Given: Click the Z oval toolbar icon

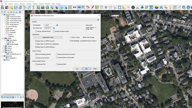Looking at the screenshot, I should click(106, 7).
